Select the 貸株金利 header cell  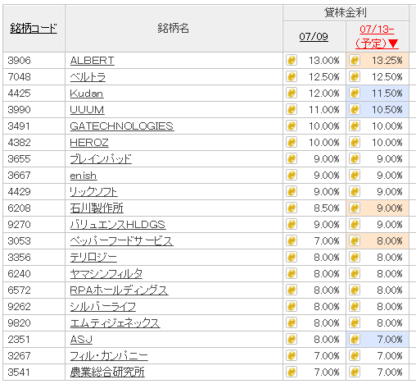click(346, 12)
